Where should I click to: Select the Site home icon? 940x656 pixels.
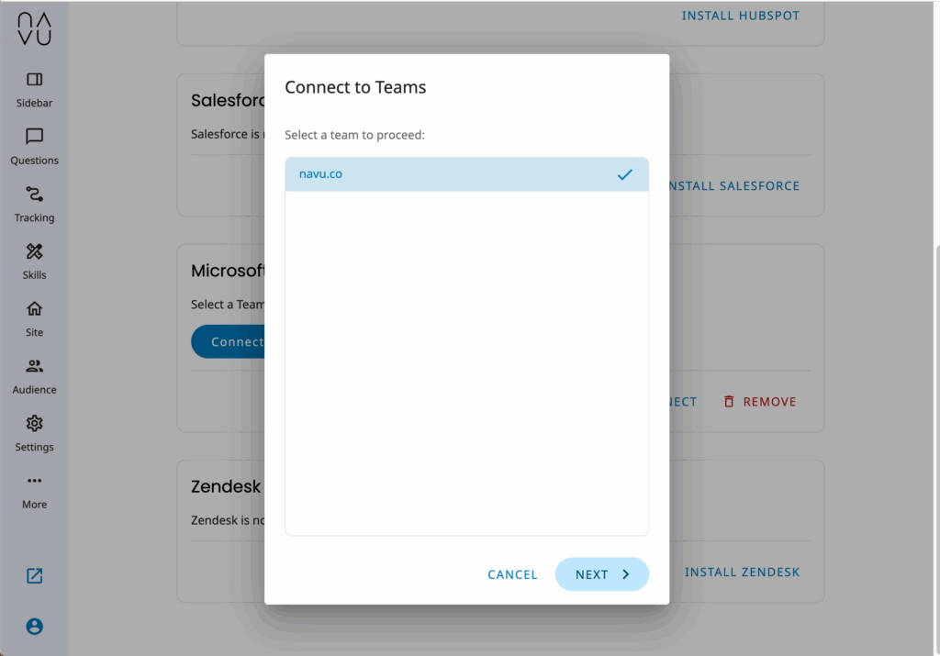[x=34, y=309]
